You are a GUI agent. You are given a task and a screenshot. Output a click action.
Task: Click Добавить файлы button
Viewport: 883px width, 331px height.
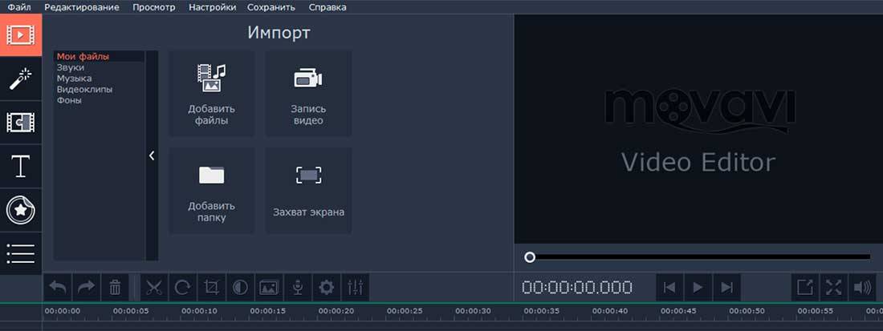pos(211,94)
